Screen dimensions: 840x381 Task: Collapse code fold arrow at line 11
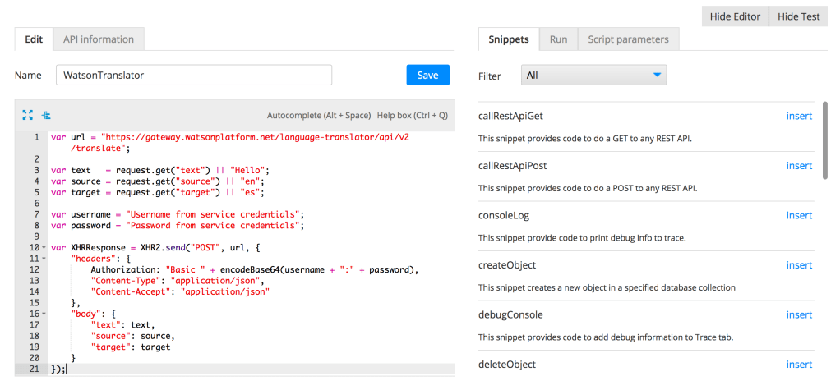[x=44, y=259]
